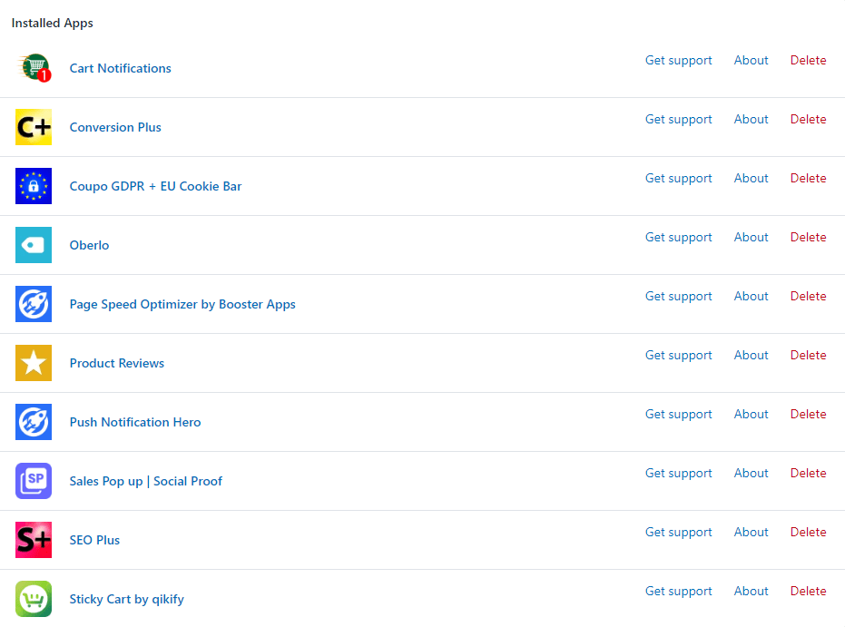
Task: View About info for Coupo GDPR app
Action: pos(751,178)
